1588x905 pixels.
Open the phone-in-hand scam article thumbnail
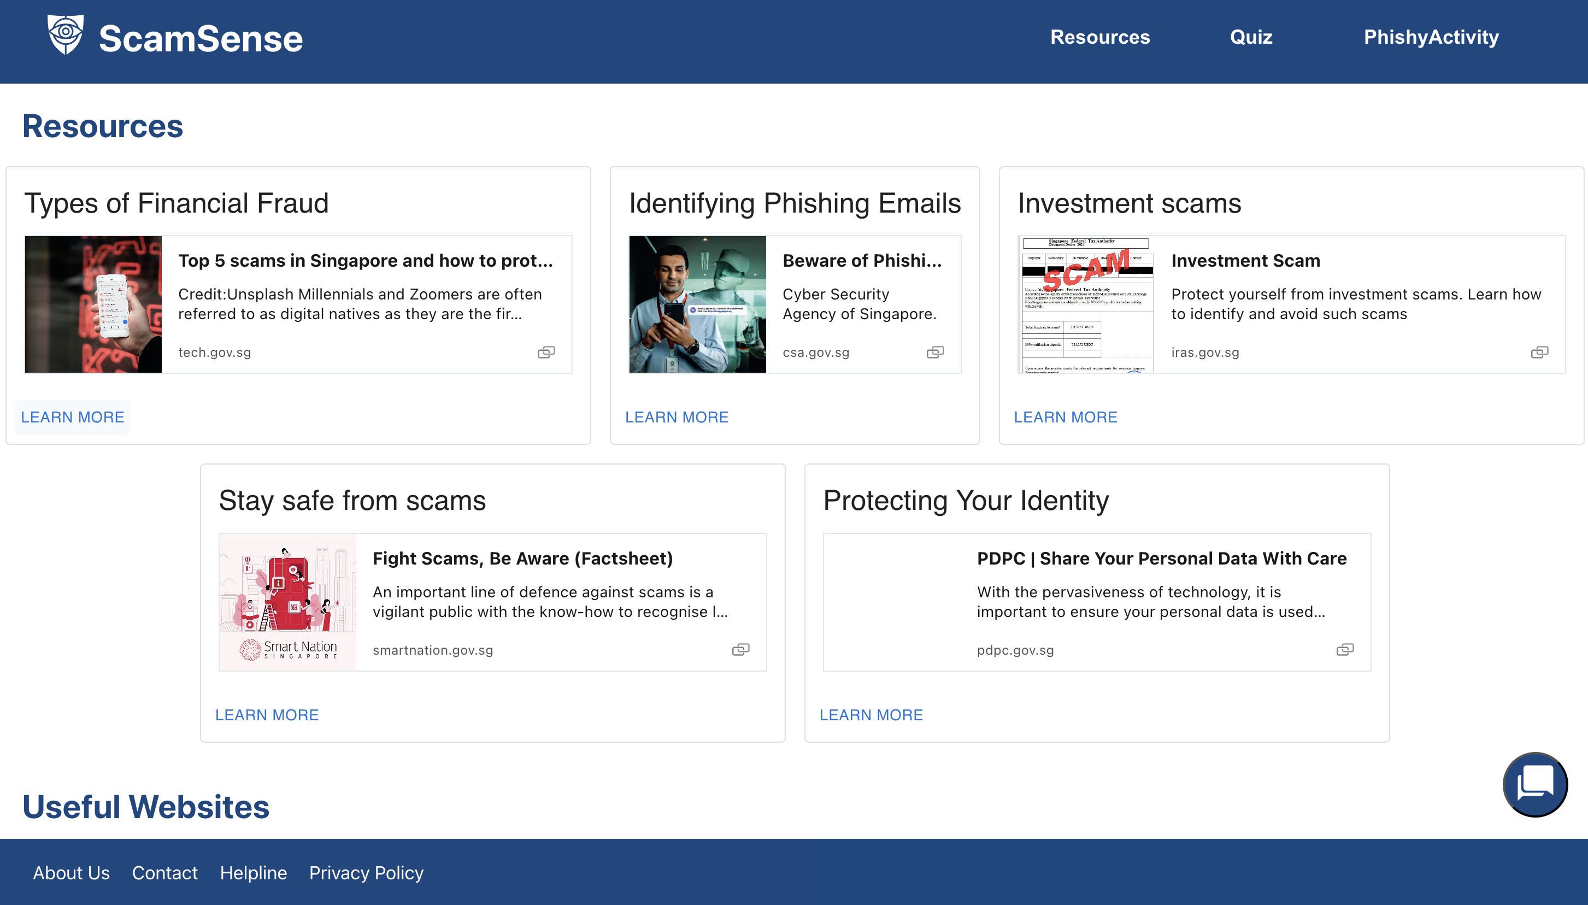click(93, 304)
